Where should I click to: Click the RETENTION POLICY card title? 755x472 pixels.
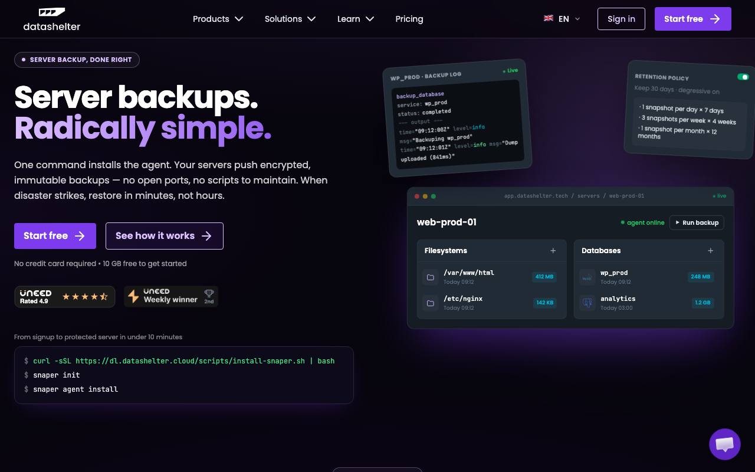click(x=662, y=77)
